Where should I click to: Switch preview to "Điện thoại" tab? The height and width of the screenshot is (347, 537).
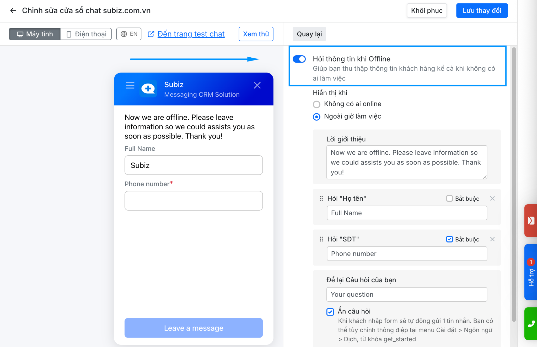(x=86, y=34)
